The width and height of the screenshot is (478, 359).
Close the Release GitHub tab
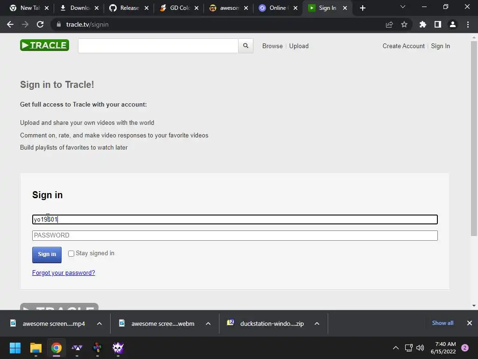[x=147, y=8]
